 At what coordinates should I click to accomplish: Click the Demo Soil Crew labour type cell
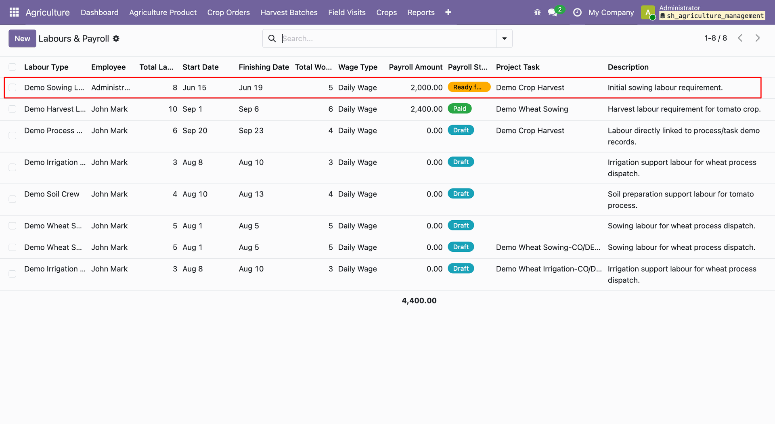coord(52,194)
